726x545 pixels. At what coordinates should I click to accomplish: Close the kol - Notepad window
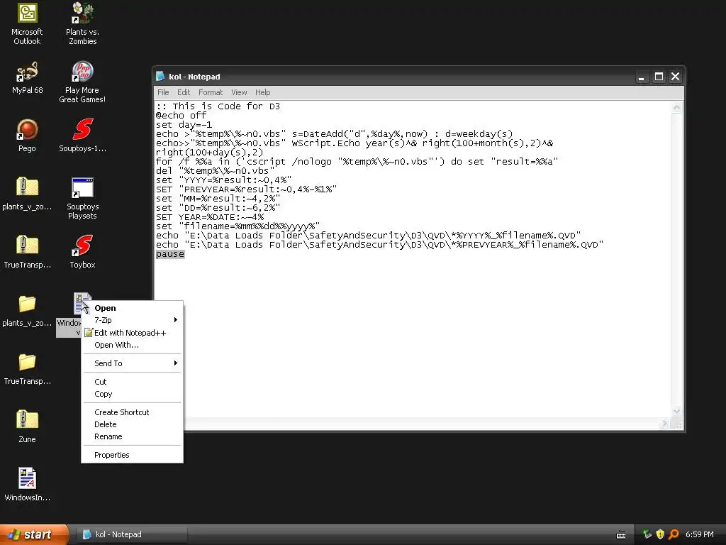(x=676, y=77)
